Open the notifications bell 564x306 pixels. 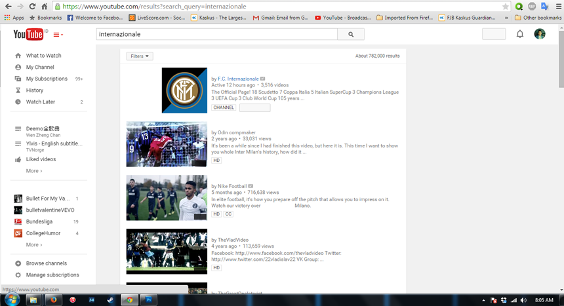(x=520, y=34)
